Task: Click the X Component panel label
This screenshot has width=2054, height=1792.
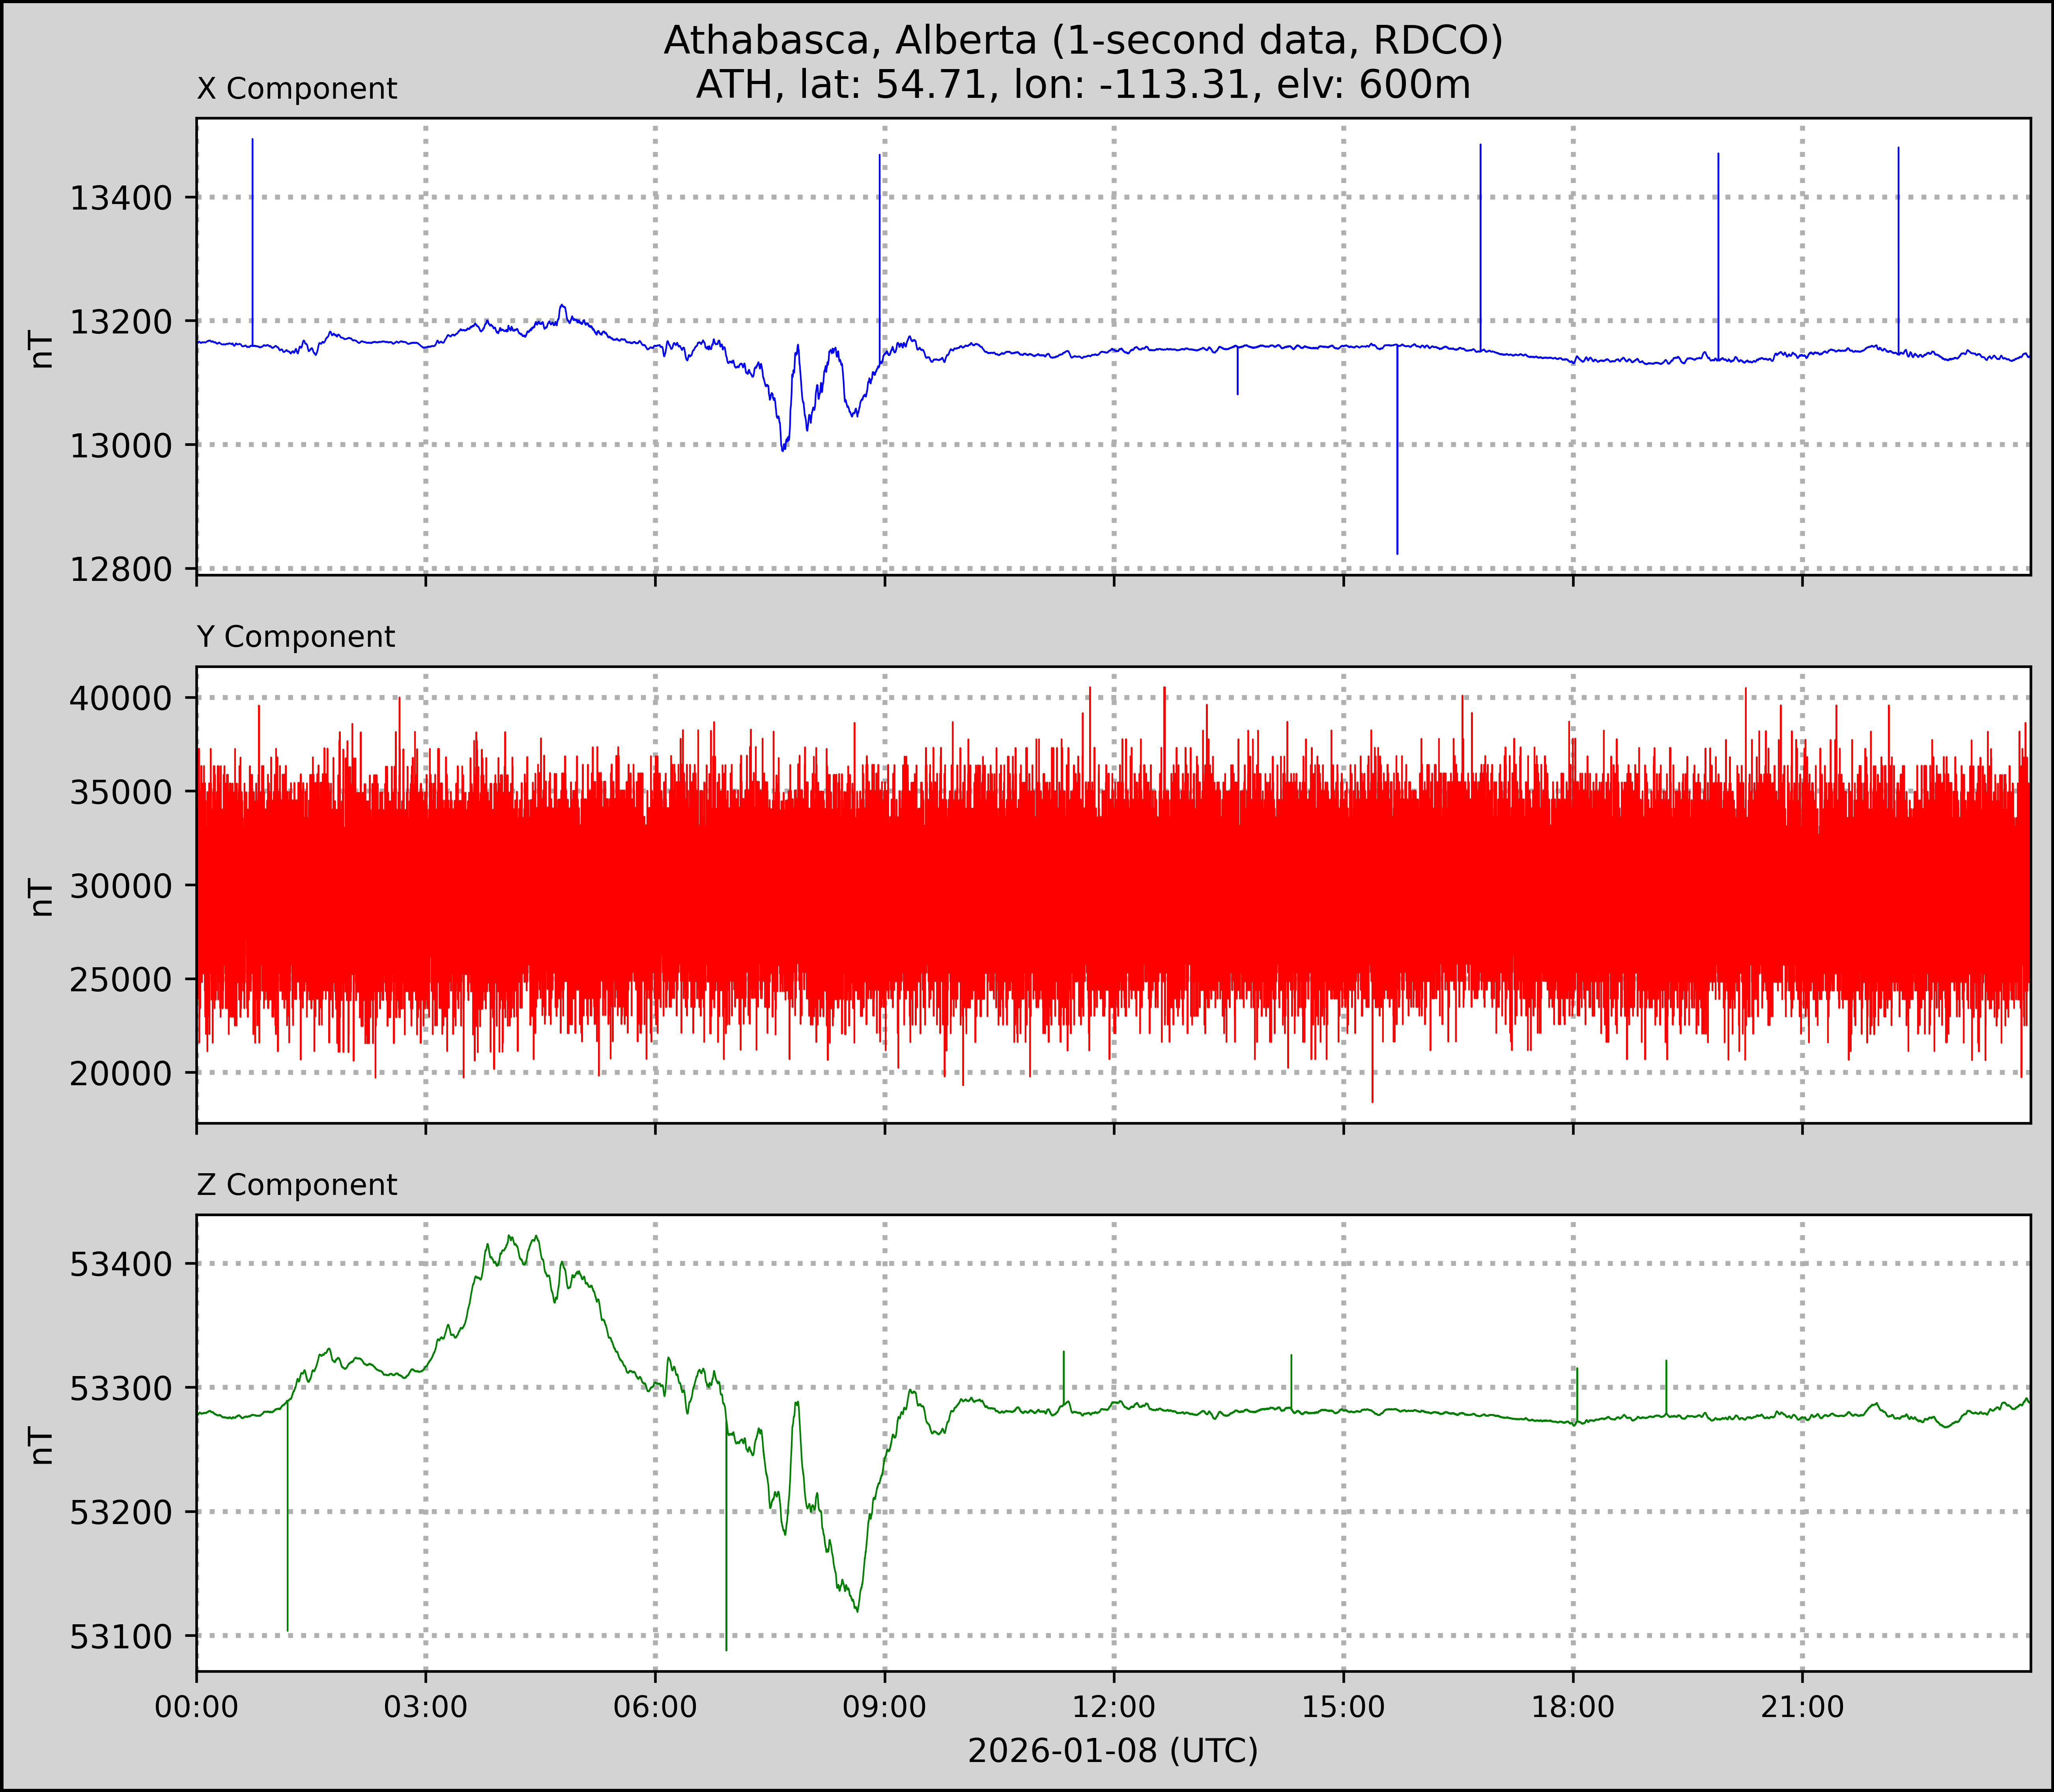Action: tap(297, 89)
